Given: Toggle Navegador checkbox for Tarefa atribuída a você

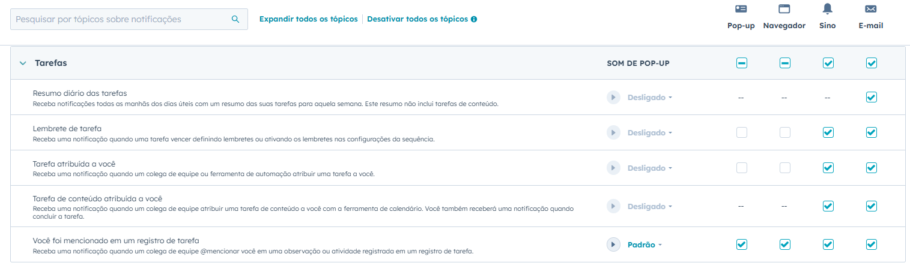Looking at the screenshot, I should [785, 168].
